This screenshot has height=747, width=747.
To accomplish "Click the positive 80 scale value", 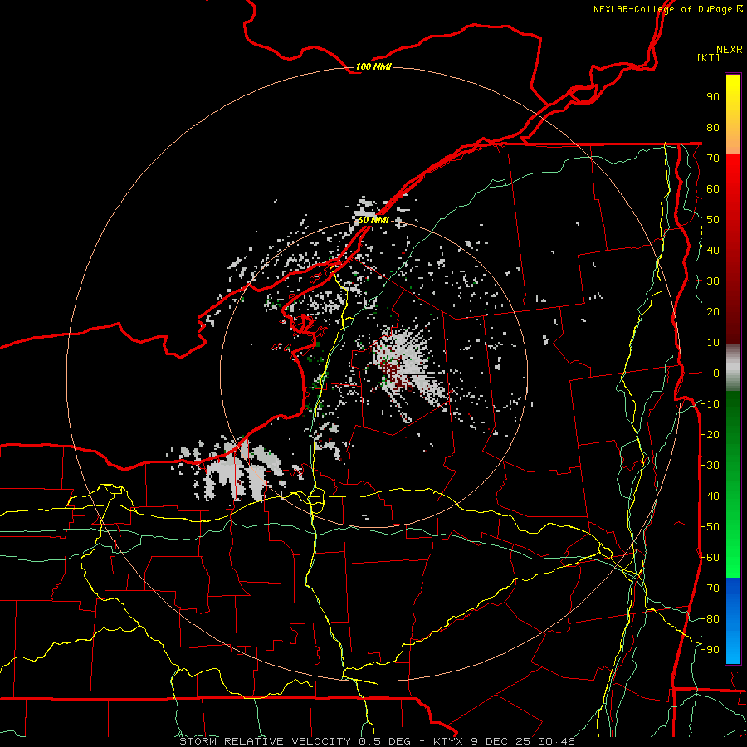I will 713,127.
